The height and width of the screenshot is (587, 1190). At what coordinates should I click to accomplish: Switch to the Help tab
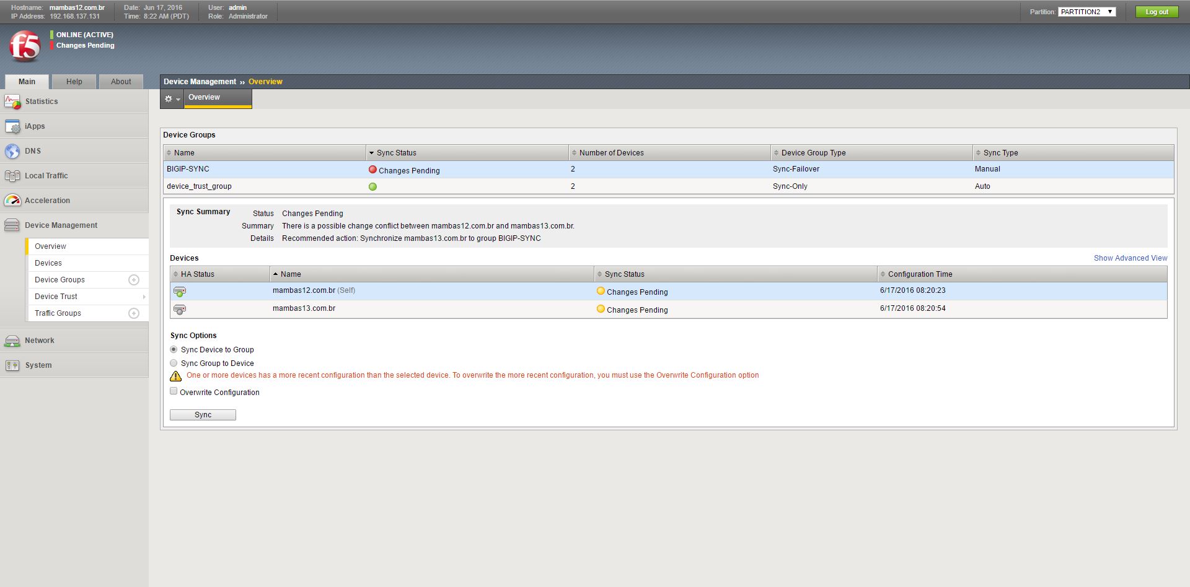74,82
